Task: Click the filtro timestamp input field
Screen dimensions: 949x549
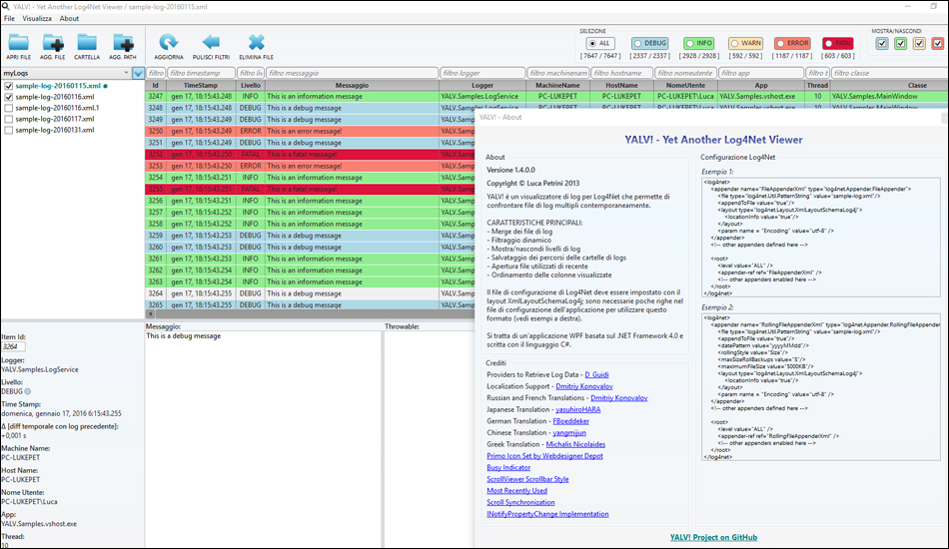Action: [x=202, y=73]
